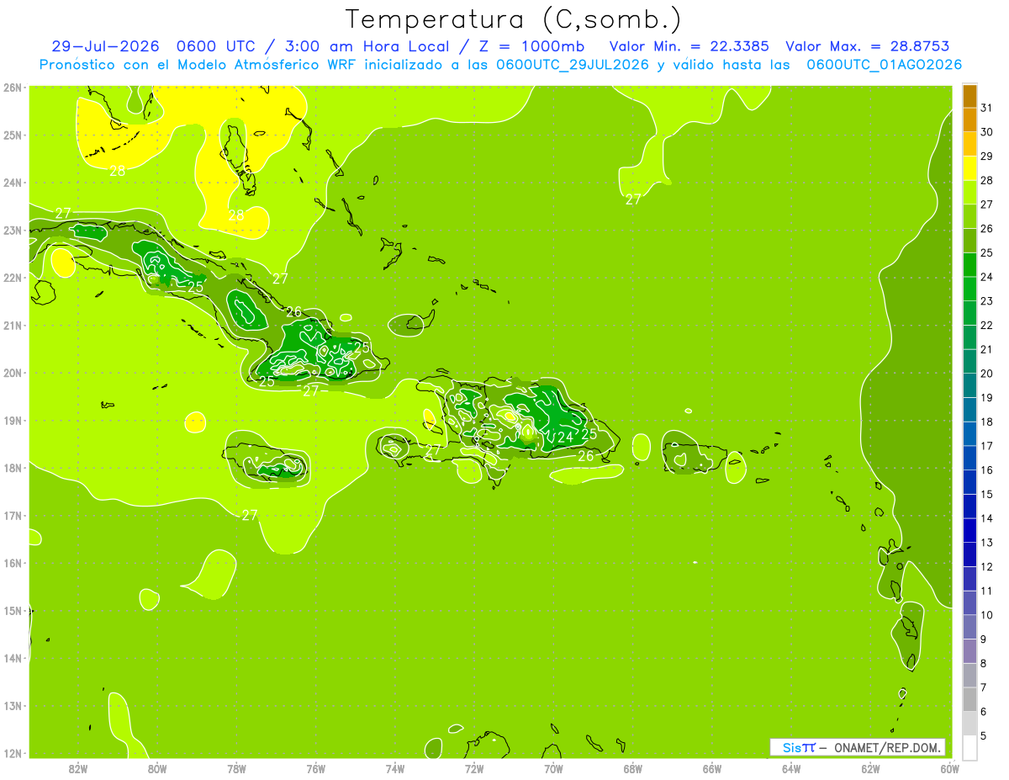Click the colorbar tick label '31'
The image size is (1009, 780).
coord(987,109)
